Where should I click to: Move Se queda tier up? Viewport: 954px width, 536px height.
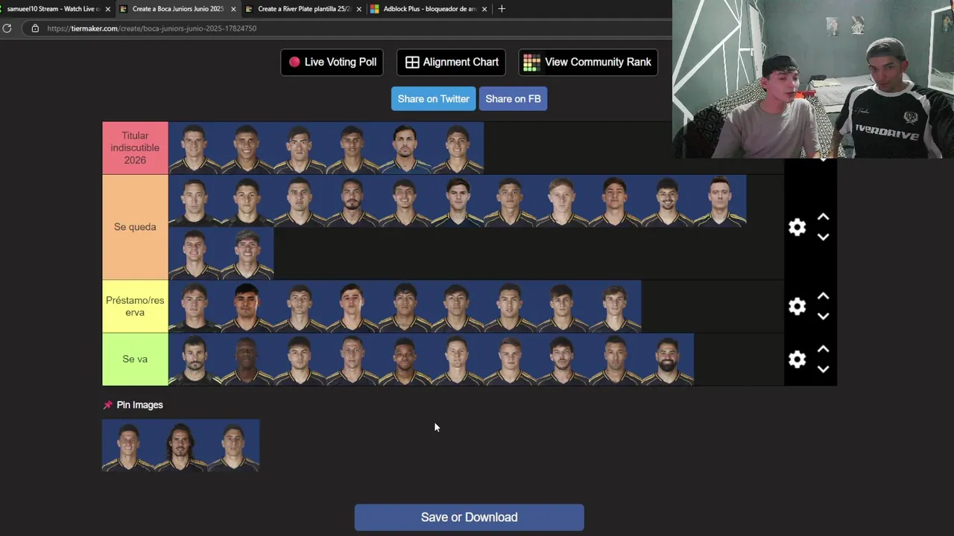(823, 217)
